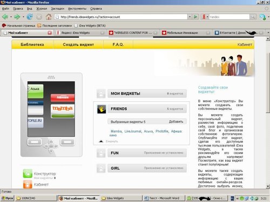Screen dimensions: 270x202
Task: Click the address bar URL field
Action: [x=122, y=17]
